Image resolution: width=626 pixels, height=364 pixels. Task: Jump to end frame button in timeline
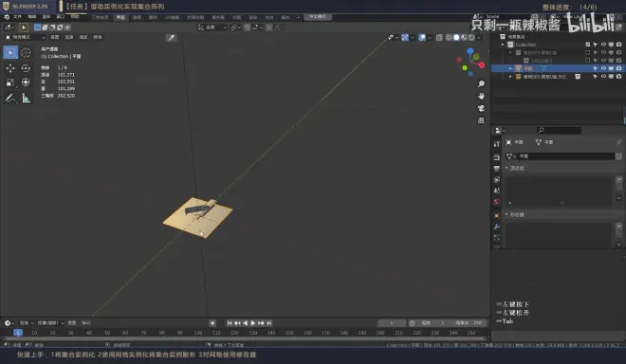(269, 323)
